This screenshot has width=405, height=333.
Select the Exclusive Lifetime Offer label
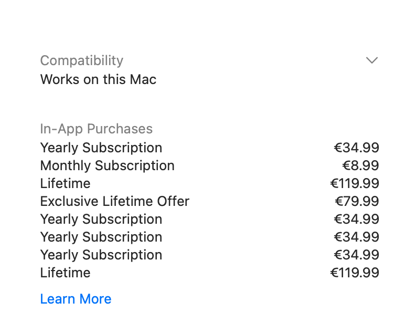pos(114,201)
